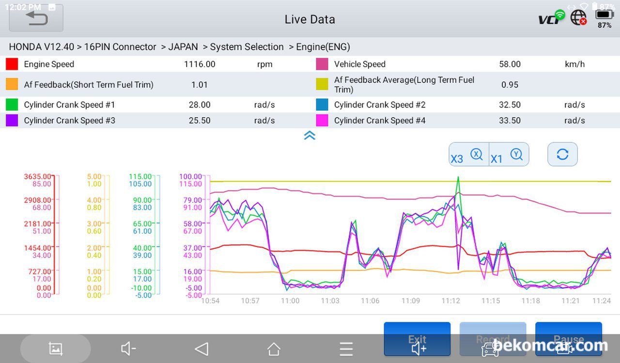The height and width of the screenshot is (363, 620).
Task: Tap the blue Cylinder Crank Speed #2 swatch
Action: pyautogui.click(x=322, y=105)
